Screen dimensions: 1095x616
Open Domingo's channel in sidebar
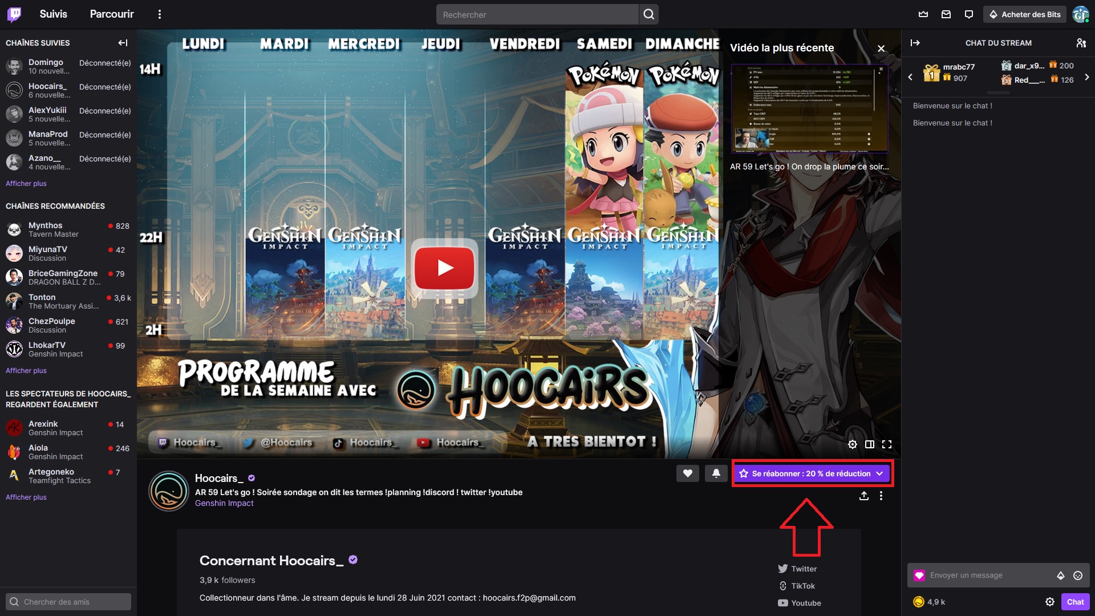pyautogui.click(x=68, y=67)
